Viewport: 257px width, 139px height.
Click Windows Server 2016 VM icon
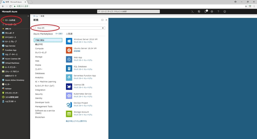69,41
